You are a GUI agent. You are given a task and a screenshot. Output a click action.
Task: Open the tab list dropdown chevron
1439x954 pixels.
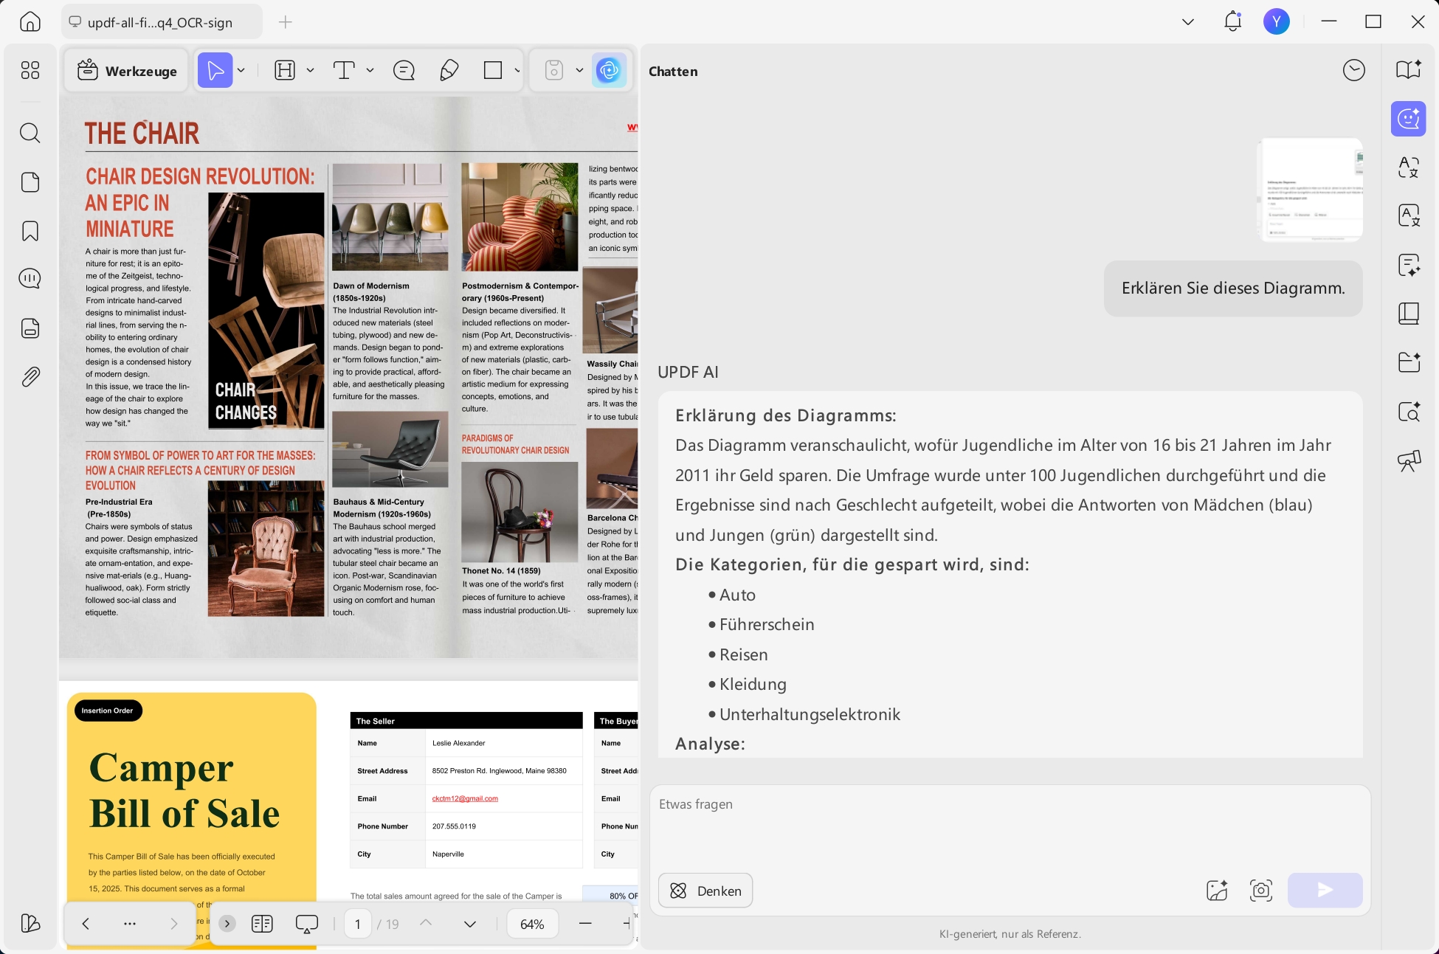(x=1188, y=21)
